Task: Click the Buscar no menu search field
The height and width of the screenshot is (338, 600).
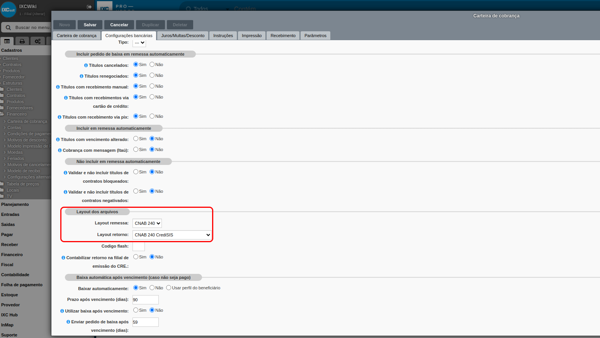Action: (x=32, y=27)
